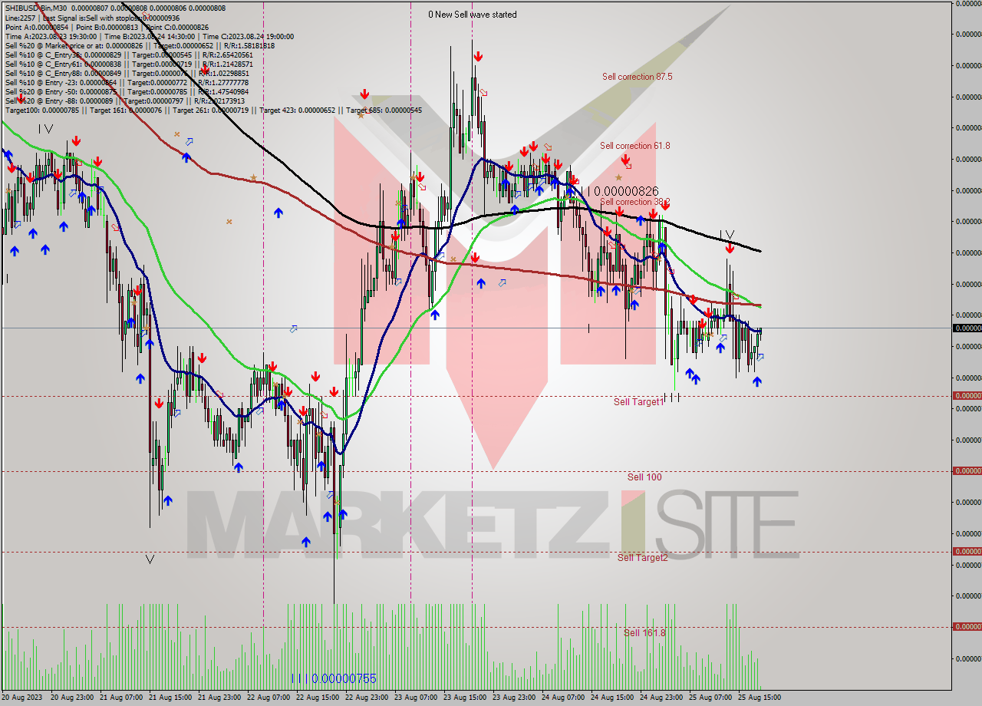Click the '22 Aug 15:00' time label
Image resolution: width=982 pixels, height=706 pixels.
(317, 698)
